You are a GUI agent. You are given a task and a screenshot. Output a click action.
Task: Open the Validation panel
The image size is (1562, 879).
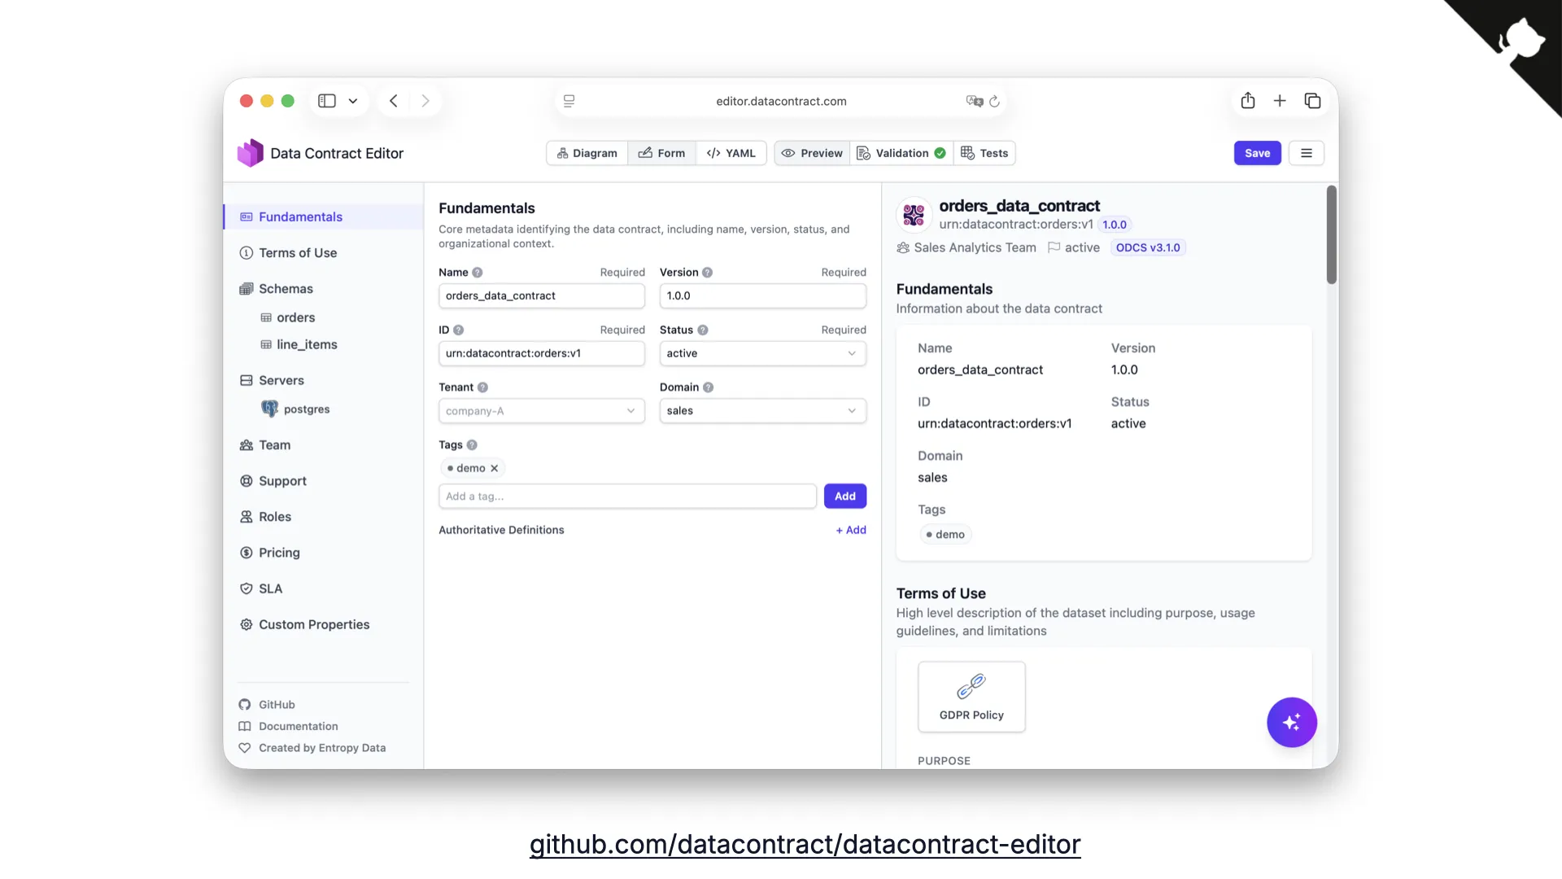901,153
